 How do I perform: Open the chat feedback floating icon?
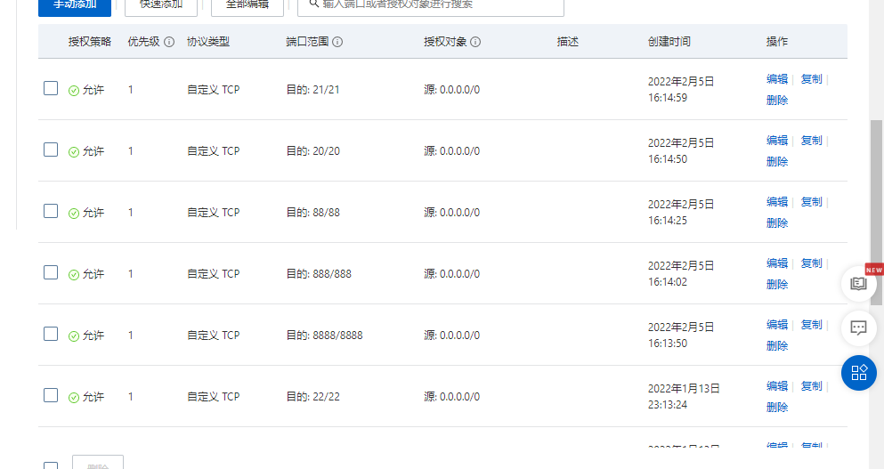(x=859, y=327)
